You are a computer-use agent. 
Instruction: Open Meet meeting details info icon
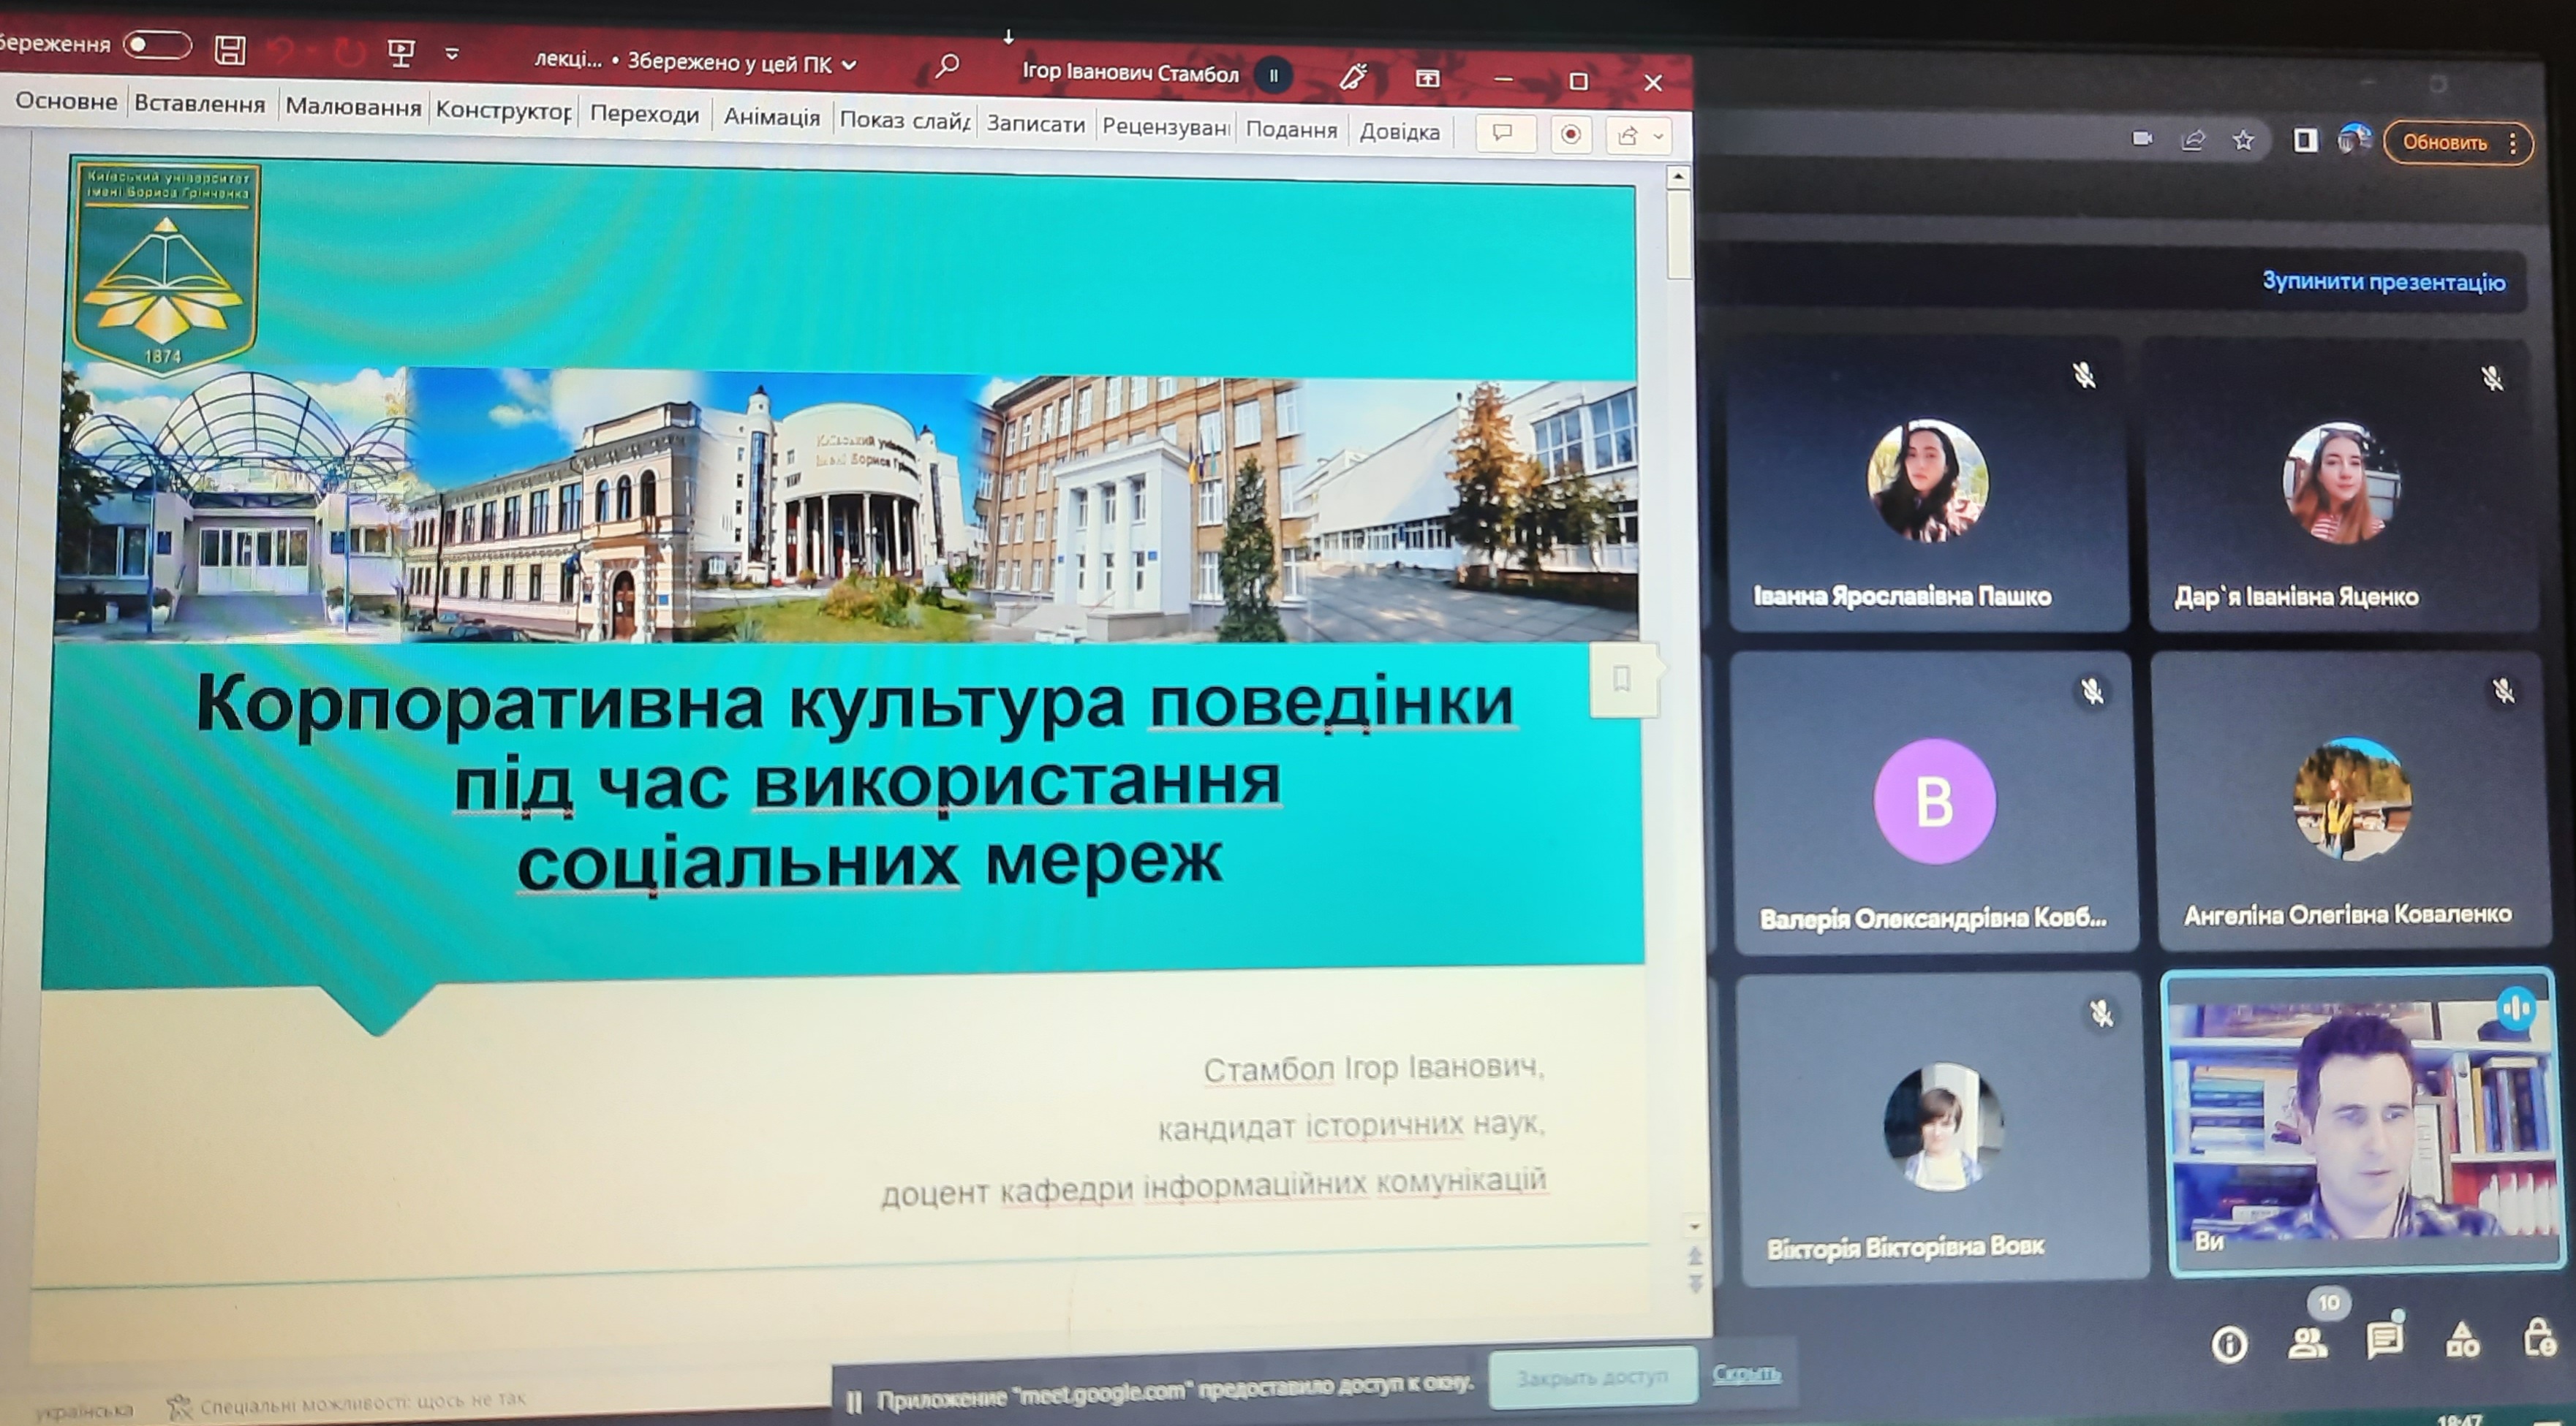point(2229,1344)
